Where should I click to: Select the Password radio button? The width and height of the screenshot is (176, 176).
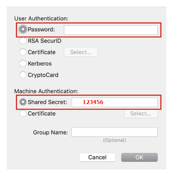(x=23, y=29)
